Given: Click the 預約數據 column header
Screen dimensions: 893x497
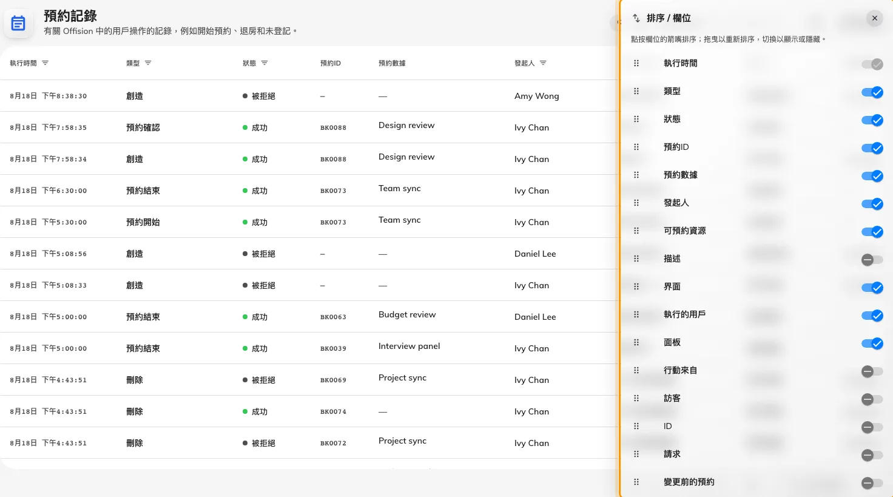Looking at the screenshot, I should [392, 63].
